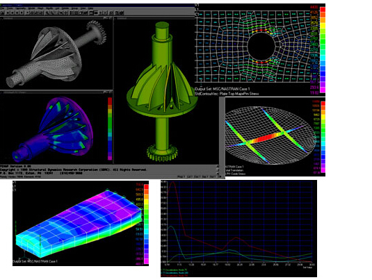Screen dimensions: 372x280
Task: Open the View menu in menu bar
Action: point(83,8)
